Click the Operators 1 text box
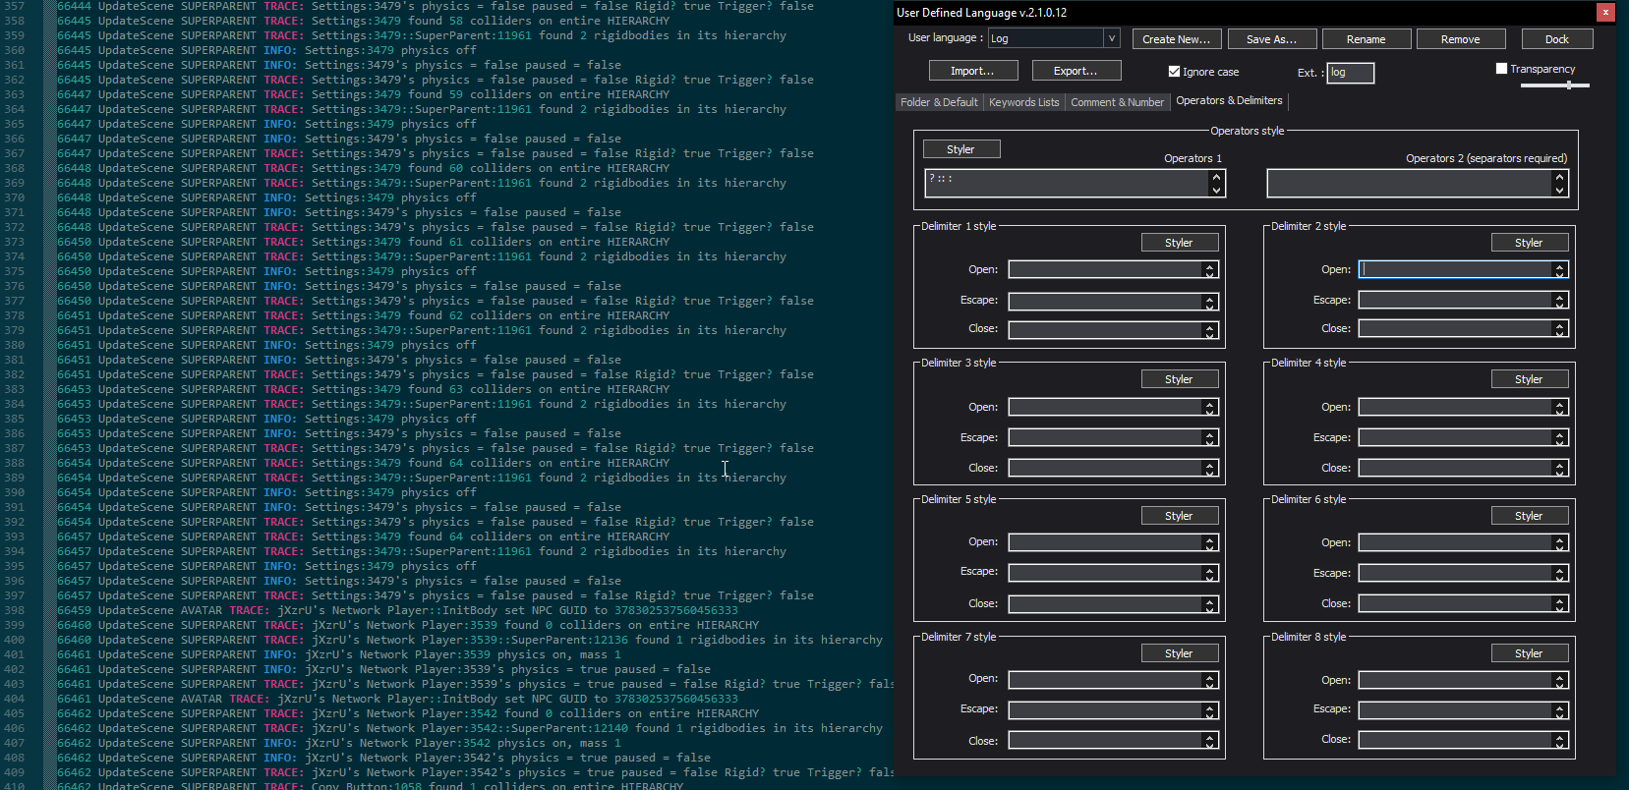1629x790 pixels. [1067, 183]
